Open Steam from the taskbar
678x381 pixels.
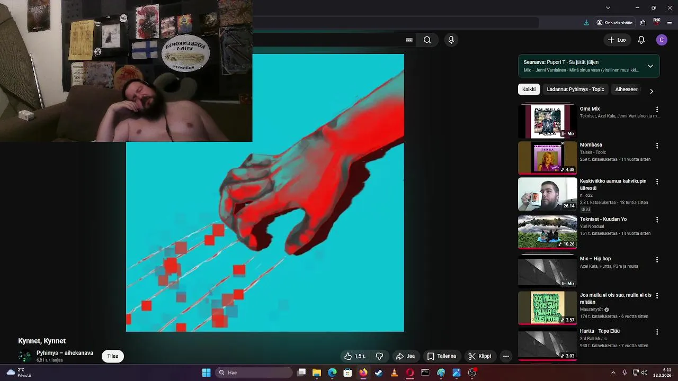[x=379, y=373]
